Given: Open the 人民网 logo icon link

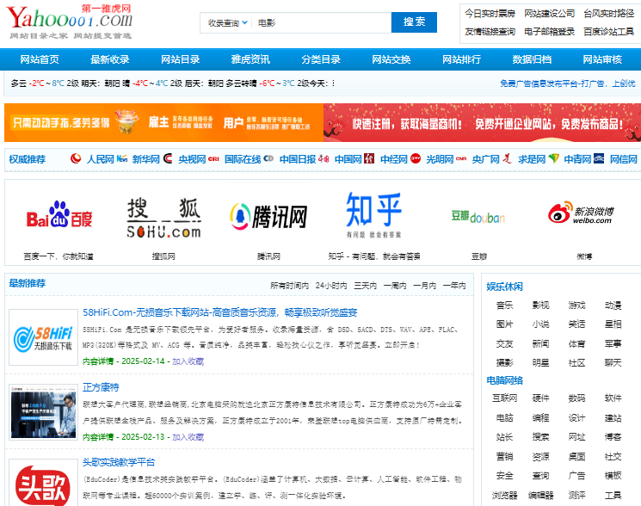Looking at the screenshot, I should click(76, 158).
